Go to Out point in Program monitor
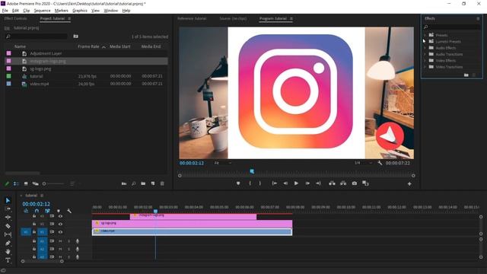The width and height of the screenshot is (487, 274). 318,183
